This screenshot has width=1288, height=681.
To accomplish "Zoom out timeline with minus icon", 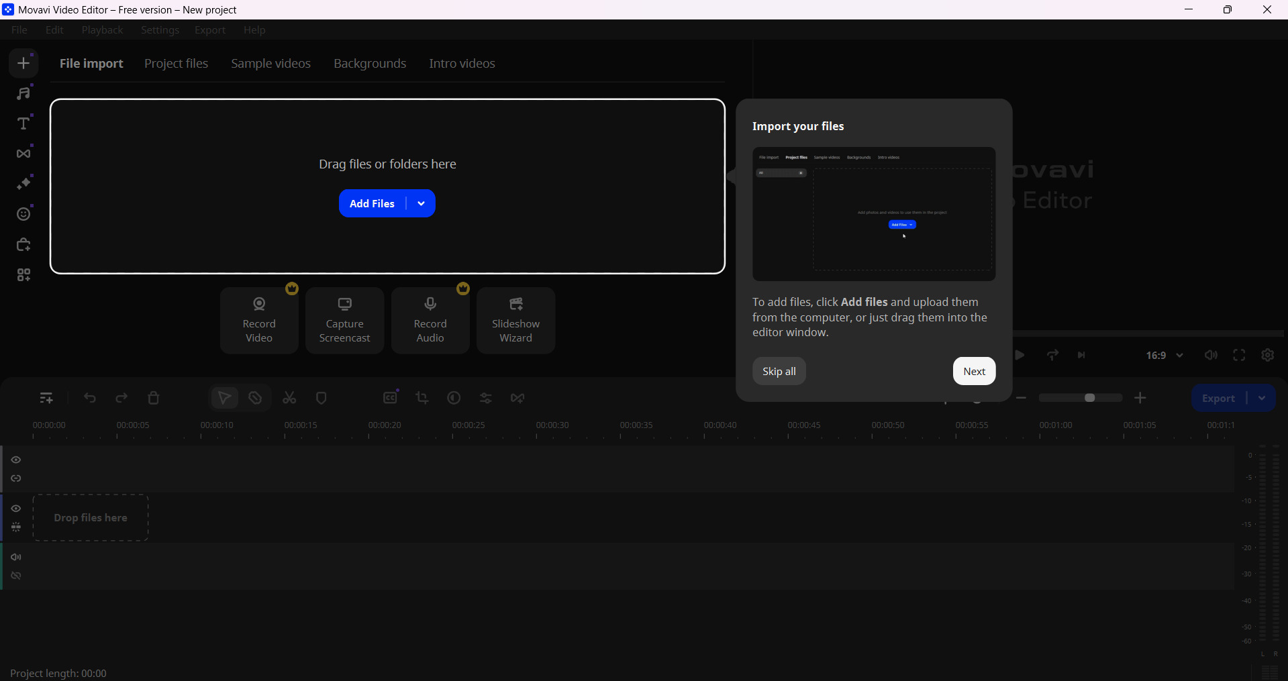I will [1021, 399].
